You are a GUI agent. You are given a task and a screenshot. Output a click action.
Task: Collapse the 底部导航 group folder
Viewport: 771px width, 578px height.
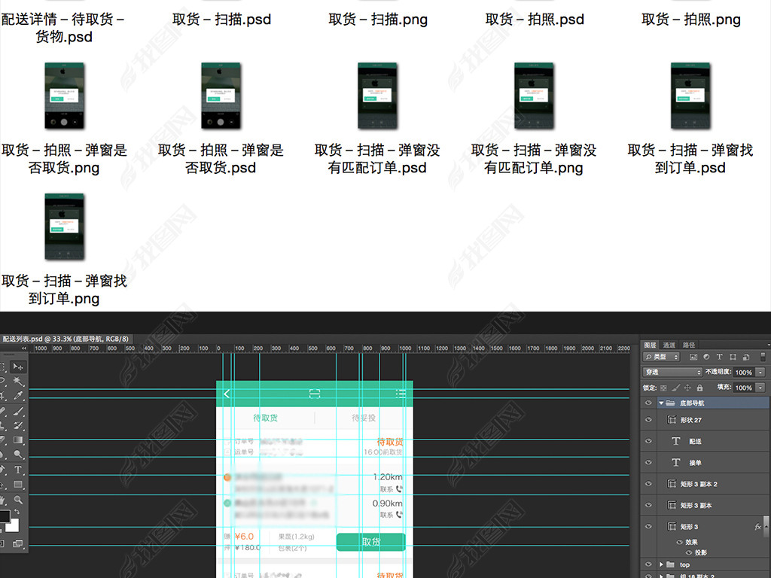(x=661, y=403)
